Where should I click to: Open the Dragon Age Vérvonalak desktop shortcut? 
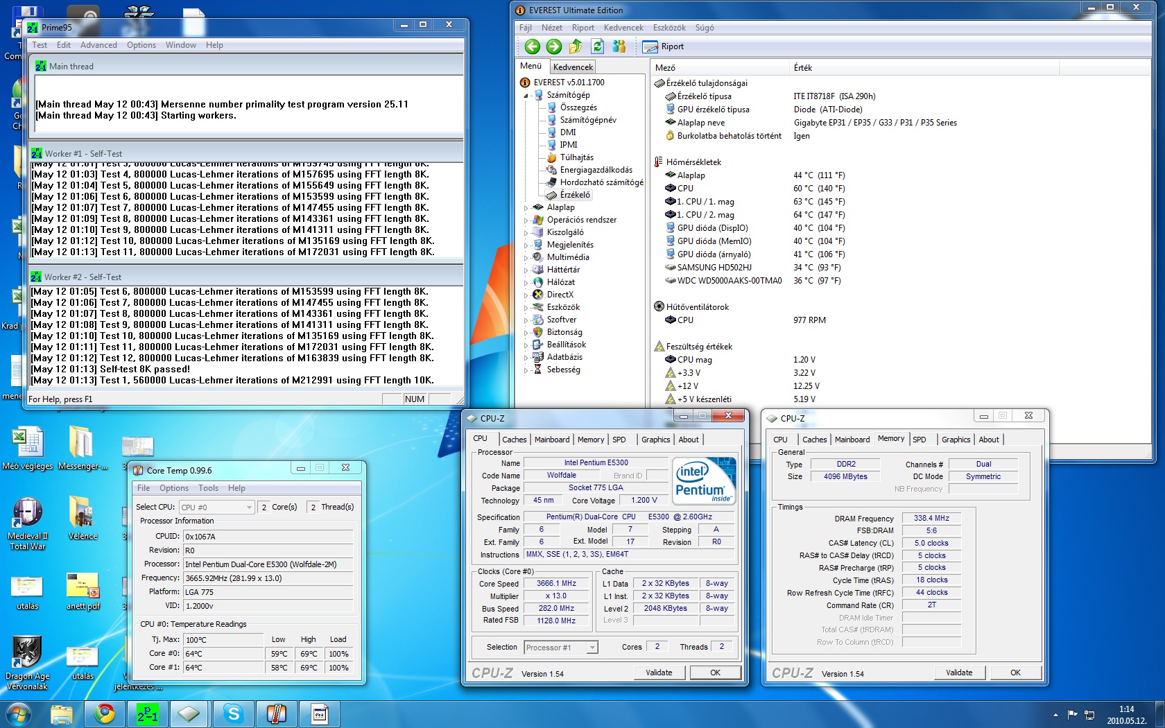[x=28, y=662]
